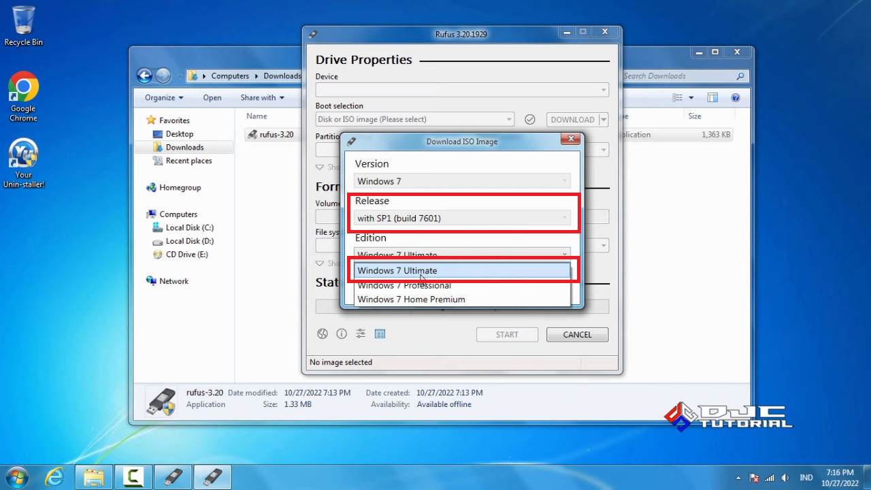
Task: Select Local Disk (C:)
Action: [189, 228]
